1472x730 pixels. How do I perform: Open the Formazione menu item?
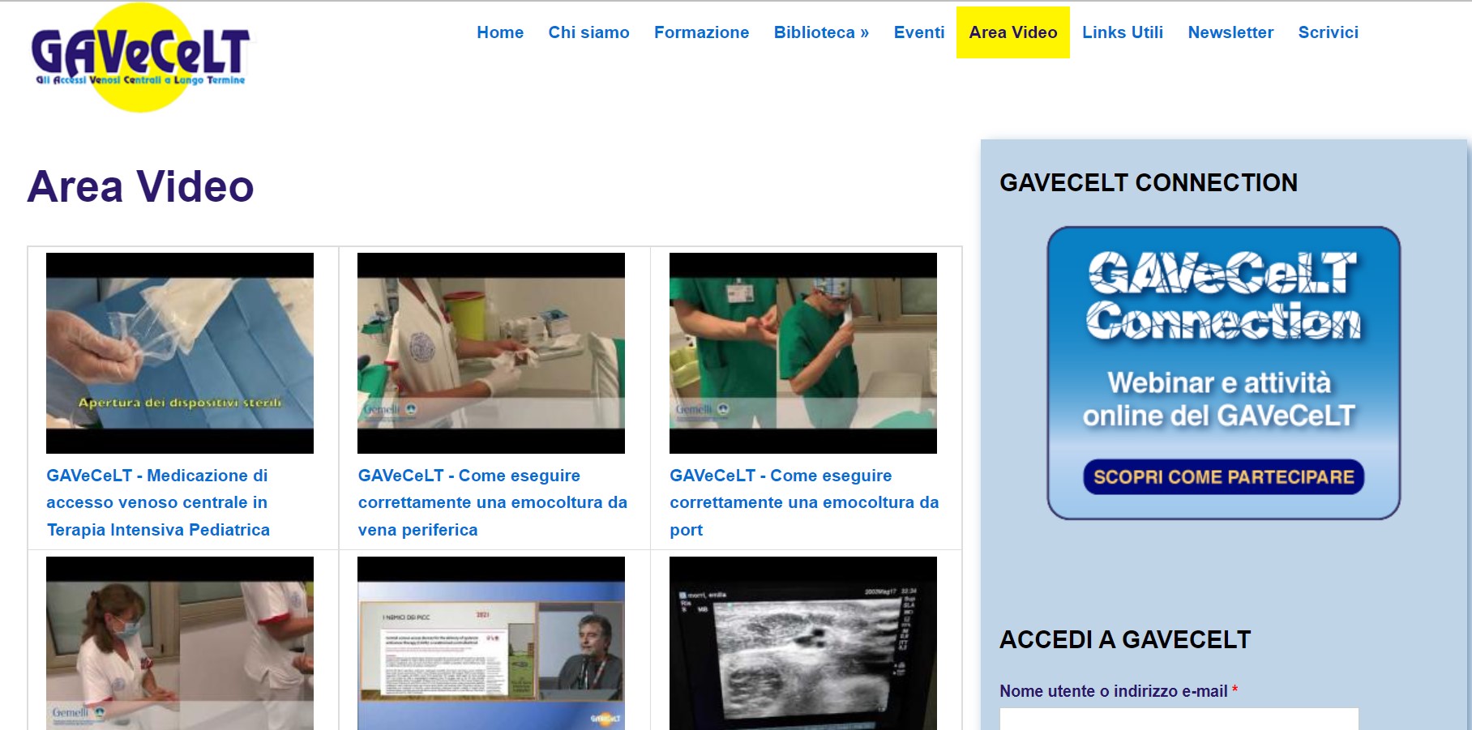click(701, 32)
